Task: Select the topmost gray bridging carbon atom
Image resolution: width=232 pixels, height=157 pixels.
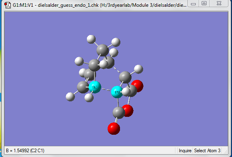Action: point(102,50)
